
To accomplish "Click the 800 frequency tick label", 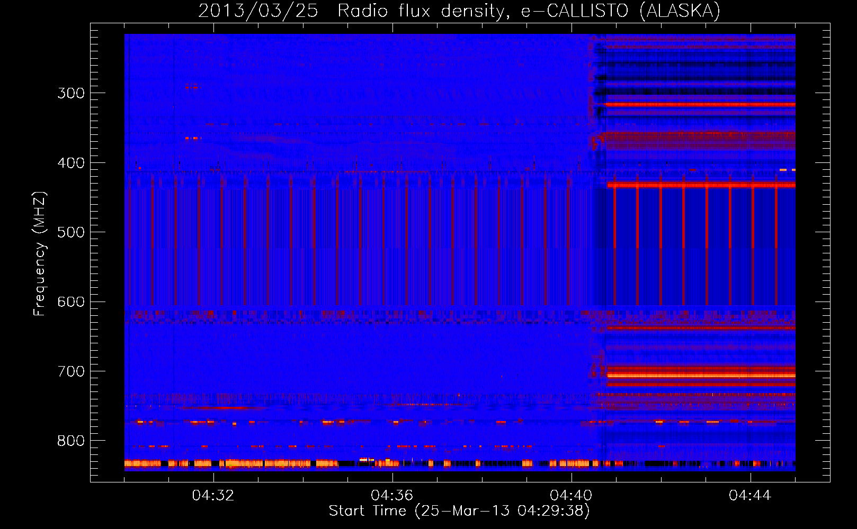I will (71, 441).
